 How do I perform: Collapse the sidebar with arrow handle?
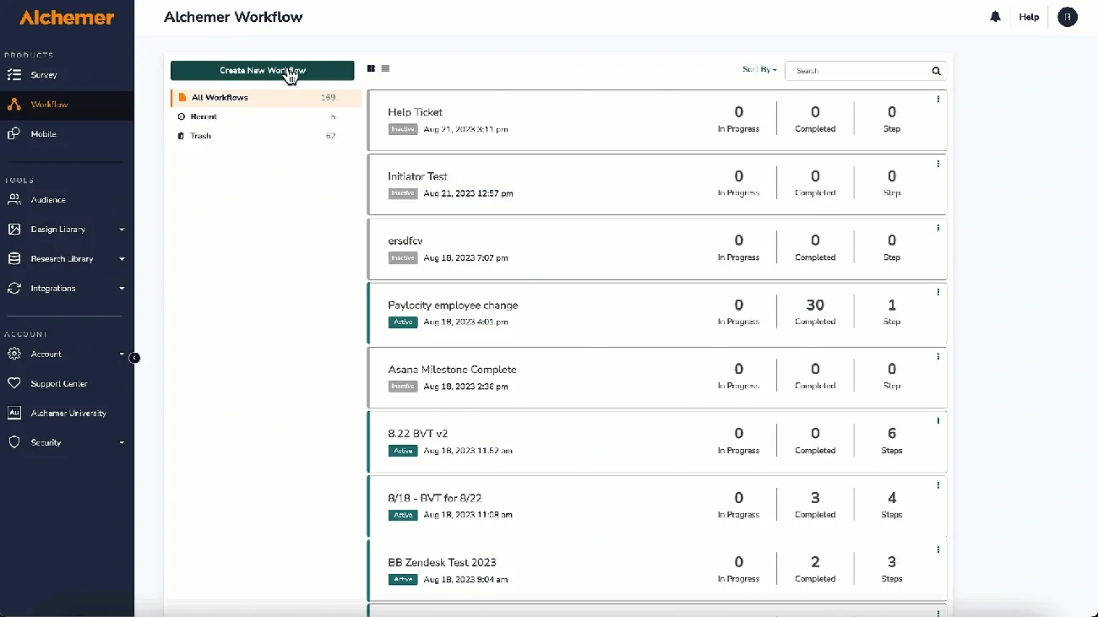tap(134, 358)
